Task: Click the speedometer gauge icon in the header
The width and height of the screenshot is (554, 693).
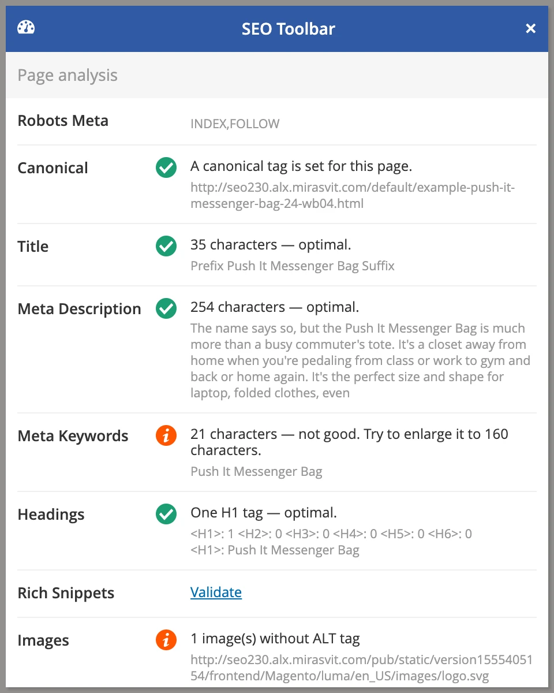Action: 26,27
